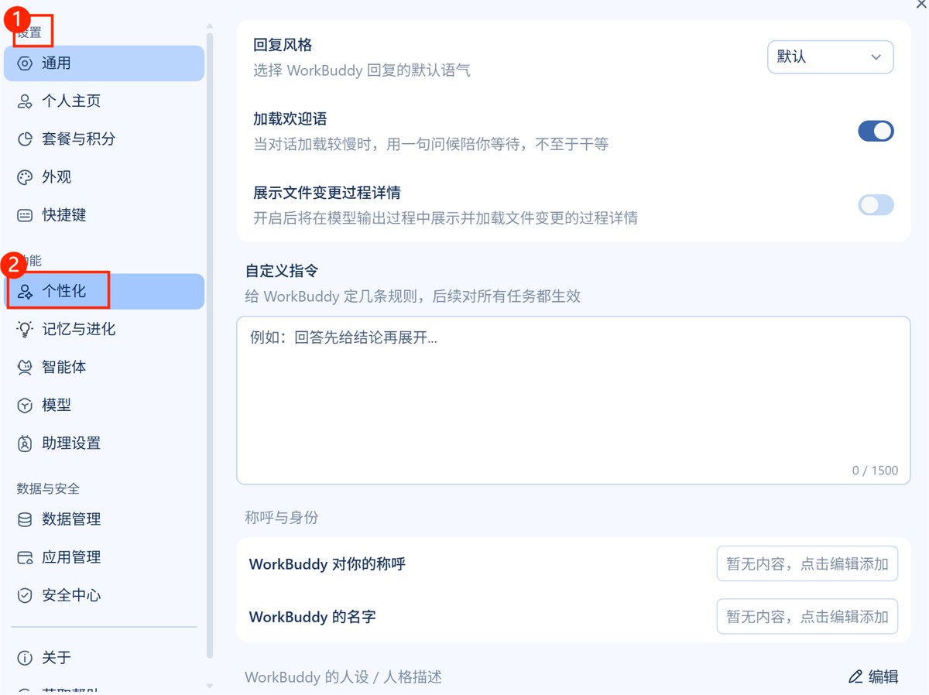
Task: Click the 个人主页 person icon
Action: (25, 101)
